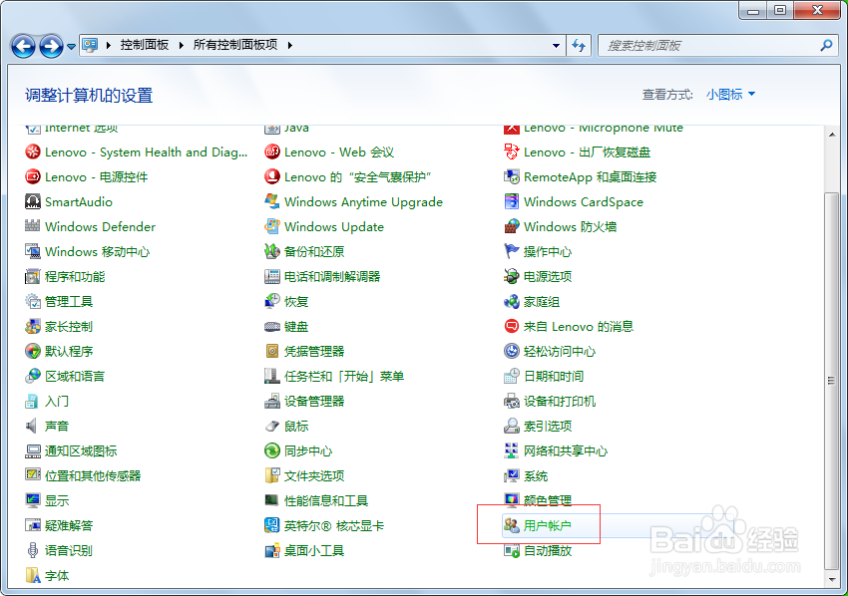
Task: Open the 操作中心 flag icon
Action: click(x=512, y=251)
